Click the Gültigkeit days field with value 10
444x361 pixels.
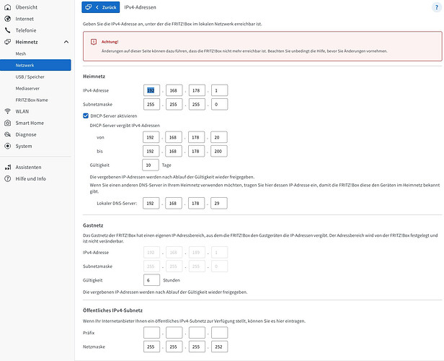tap(151, 165)
